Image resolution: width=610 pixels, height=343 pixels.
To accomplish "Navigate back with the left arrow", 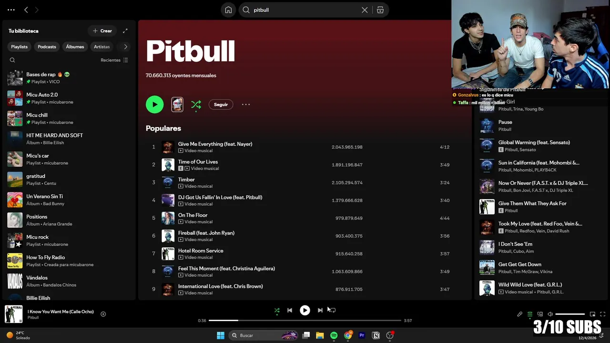I will [x=26, y=10].
